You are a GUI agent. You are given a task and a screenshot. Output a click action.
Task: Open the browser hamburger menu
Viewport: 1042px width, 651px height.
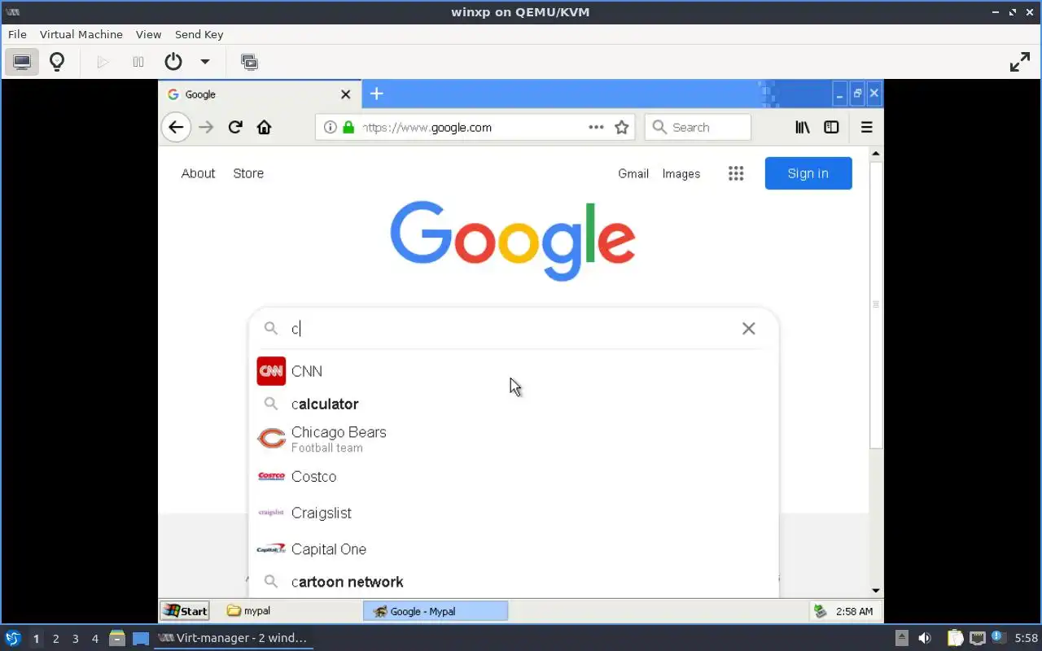click(x=866, y=127)
